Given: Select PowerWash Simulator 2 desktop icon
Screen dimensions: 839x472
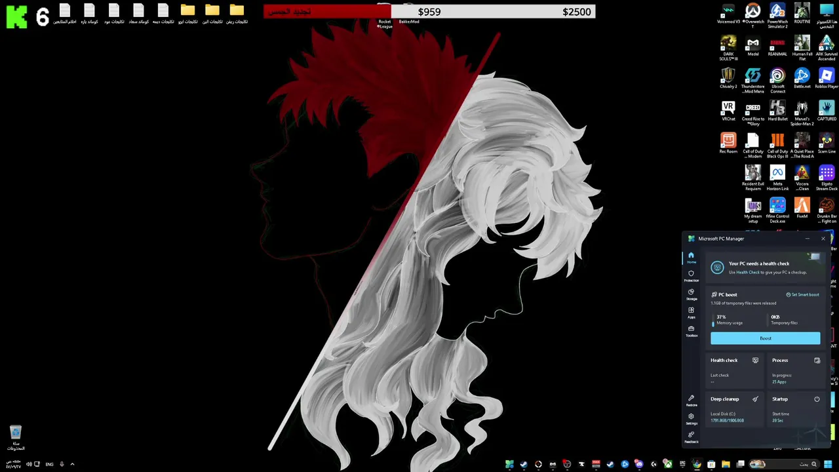Looking at the screenshot, I should tap(777, 16).
